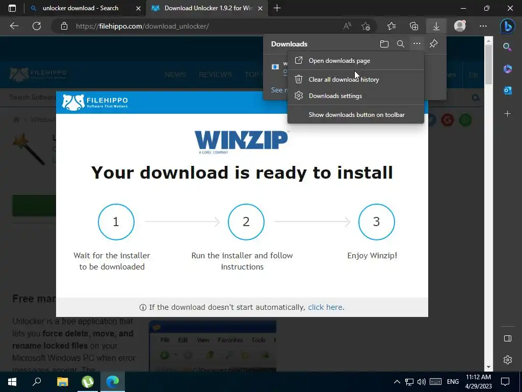
Task: Open the Favorites list icon
Action: click(x=391, y=26)
